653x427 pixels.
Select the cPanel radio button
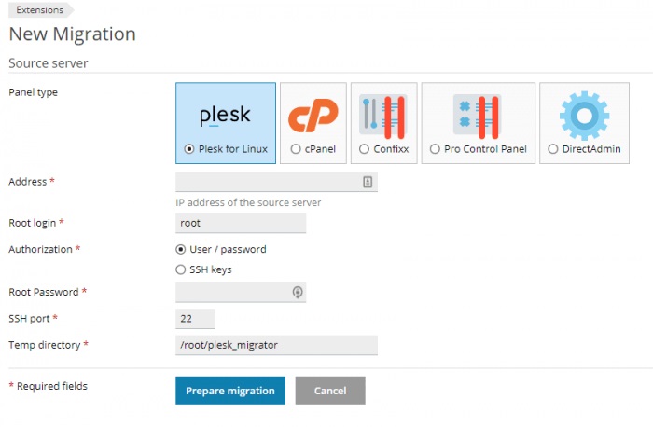(x=296, y=149)
